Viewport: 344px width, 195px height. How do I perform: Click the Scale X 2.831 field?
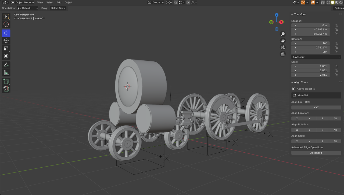[x=310, y=66]
